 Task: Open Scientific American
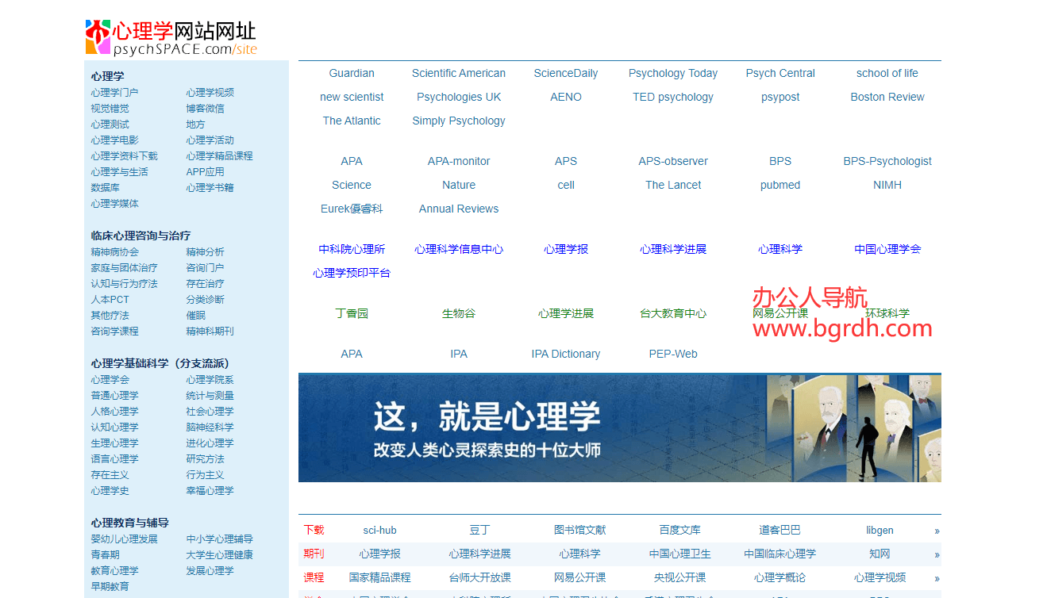(x=459, y=73)
